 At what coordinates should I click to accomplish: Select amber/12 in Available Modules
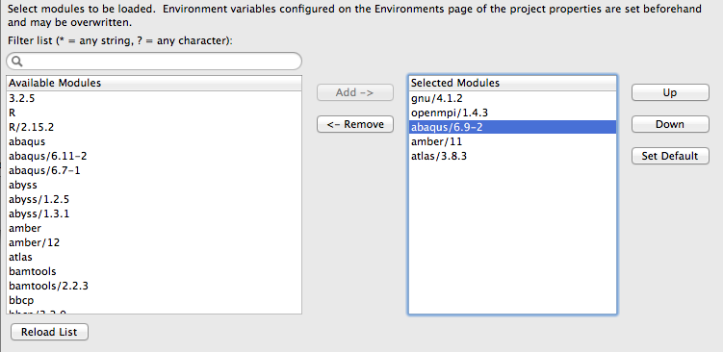[x=154, y=242]
